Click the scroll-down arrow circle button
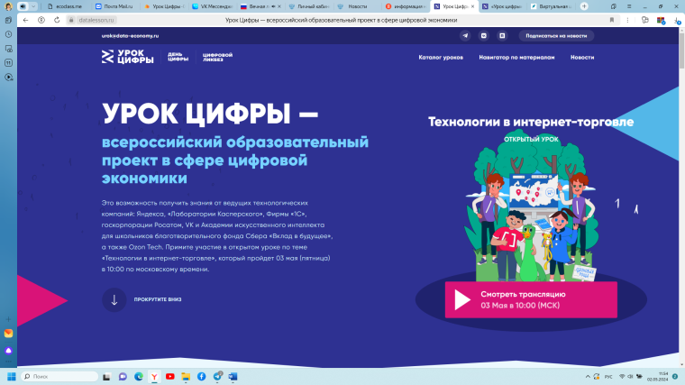 (x=114, y=299)
